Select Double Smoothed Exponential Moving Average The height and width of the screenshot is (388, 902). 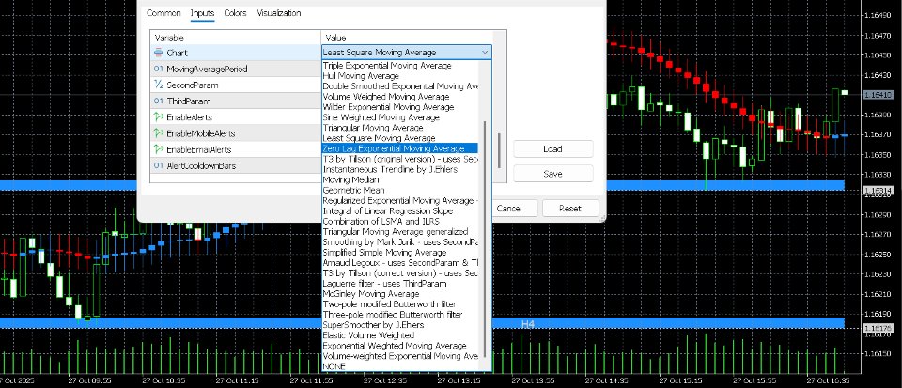click(x=400, y=86)
